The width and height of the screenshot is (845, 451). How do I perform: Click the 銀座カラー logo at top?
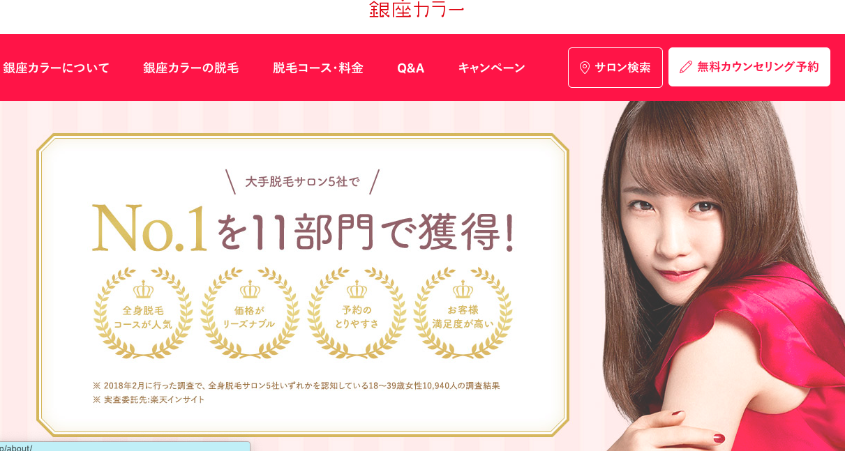pos(417,8)
